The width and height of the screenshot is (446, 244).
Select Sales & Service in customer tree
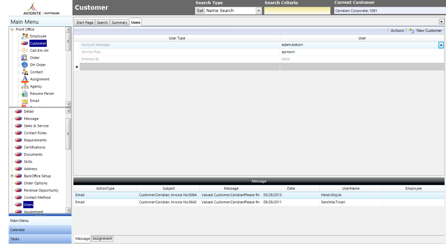(36, 126)
